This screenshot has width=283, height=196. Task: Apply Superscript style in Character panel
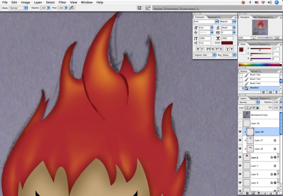pyautogui.click(x=217, y=49)
